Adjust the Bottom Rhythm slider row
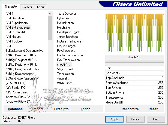This screenshot has width=168, height=125. click(x=134, y=93)
